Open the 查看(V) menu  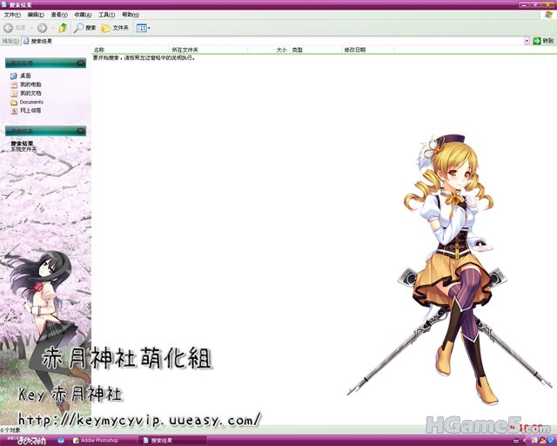pyautogui.click(x=59, y=15)
